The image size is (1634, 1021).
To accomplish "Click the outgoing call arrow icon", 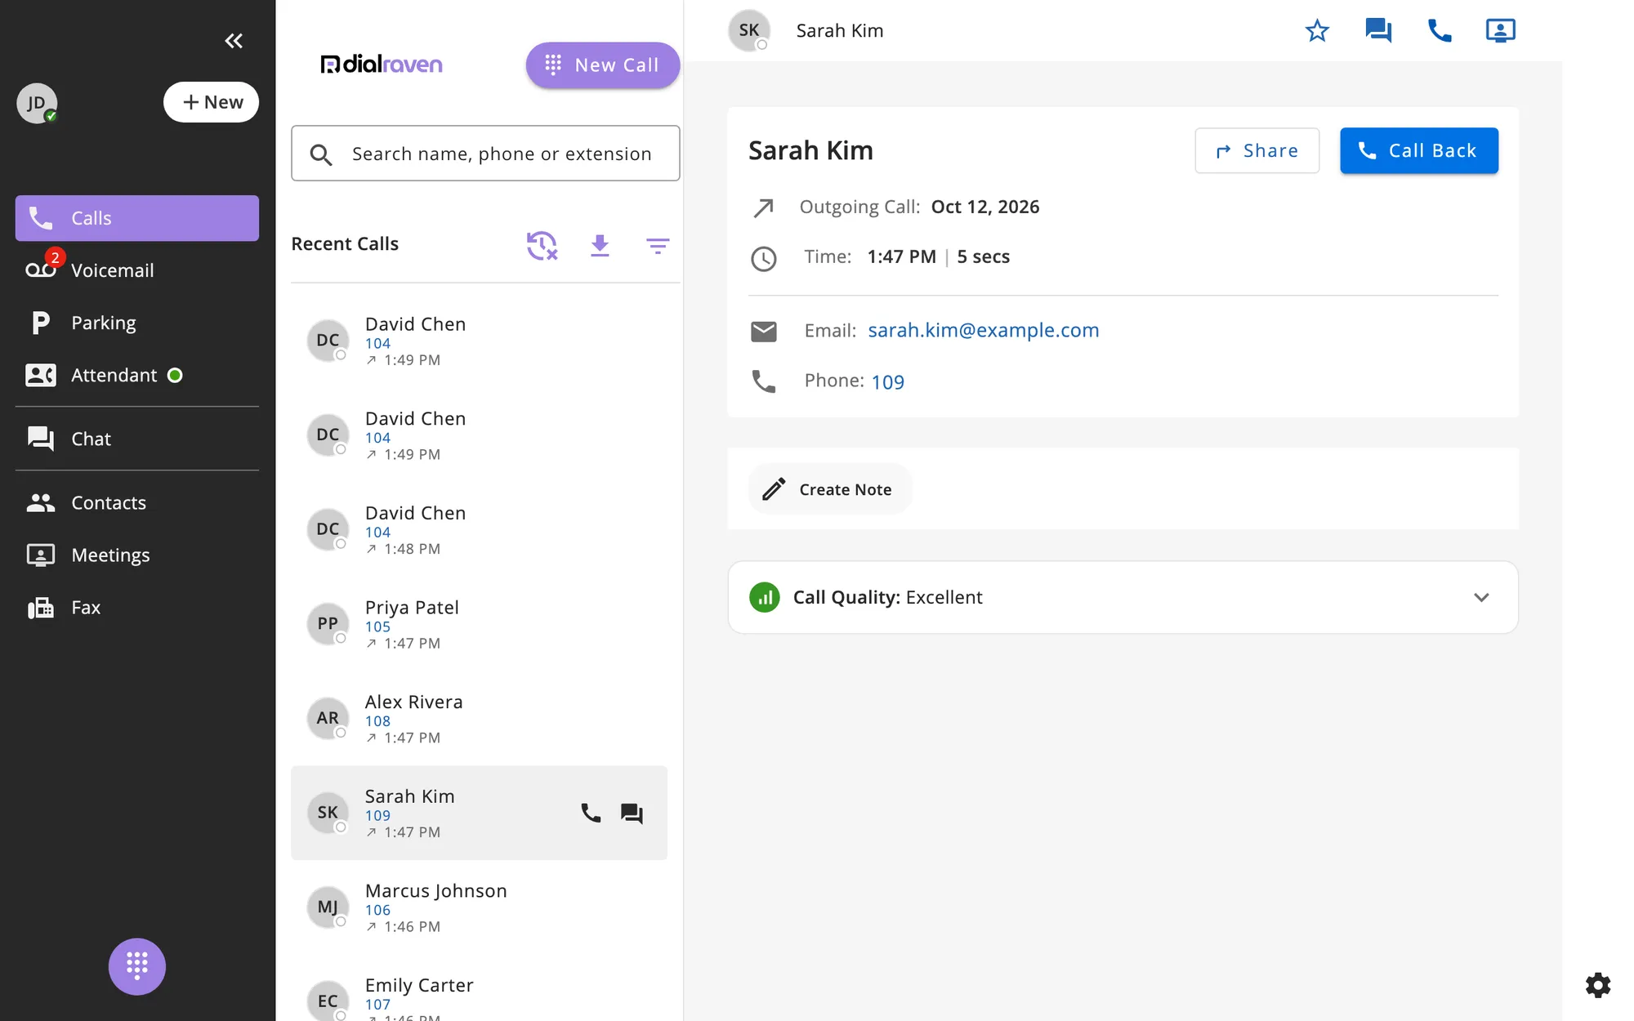I will tap(763, 208).
